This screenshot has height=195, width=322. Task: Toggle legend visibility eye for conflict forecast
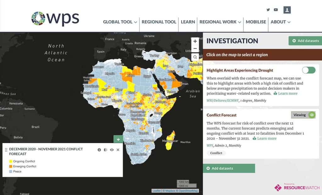coord(112,150)
